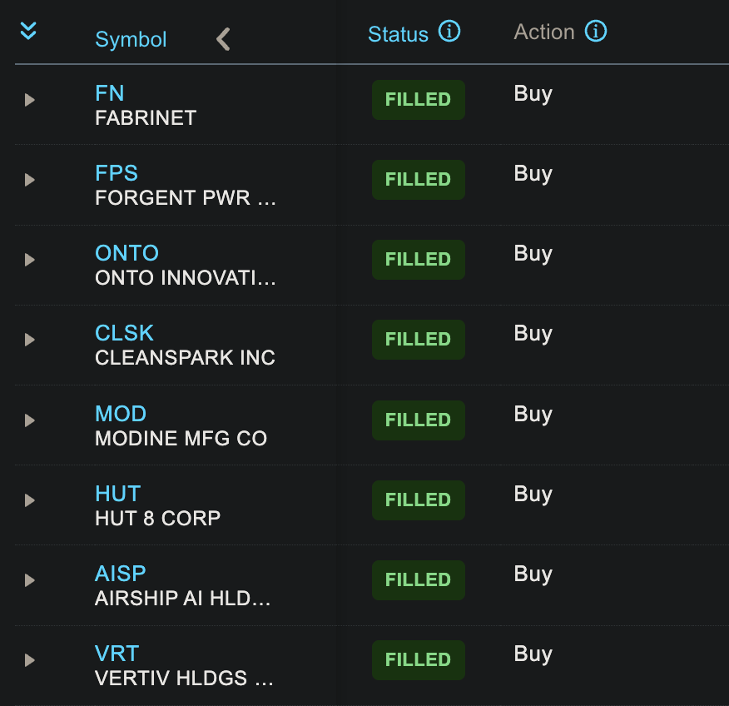Screen dimensions: 729x706
Task: Select the CLEANSPARK INC company name
Action: pos(185,358)
